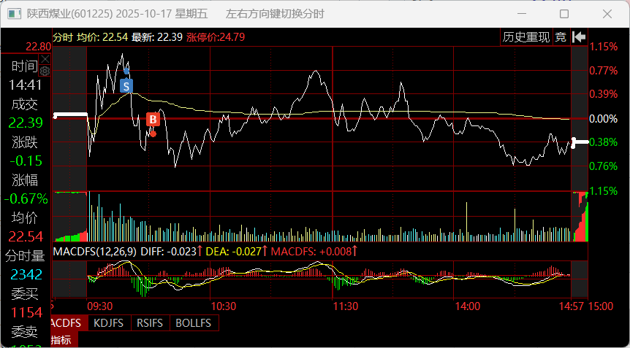Click the 竞 call auction button
This screenshot has width=630, height=348.
pyautogui.click(x=561, y=37)
